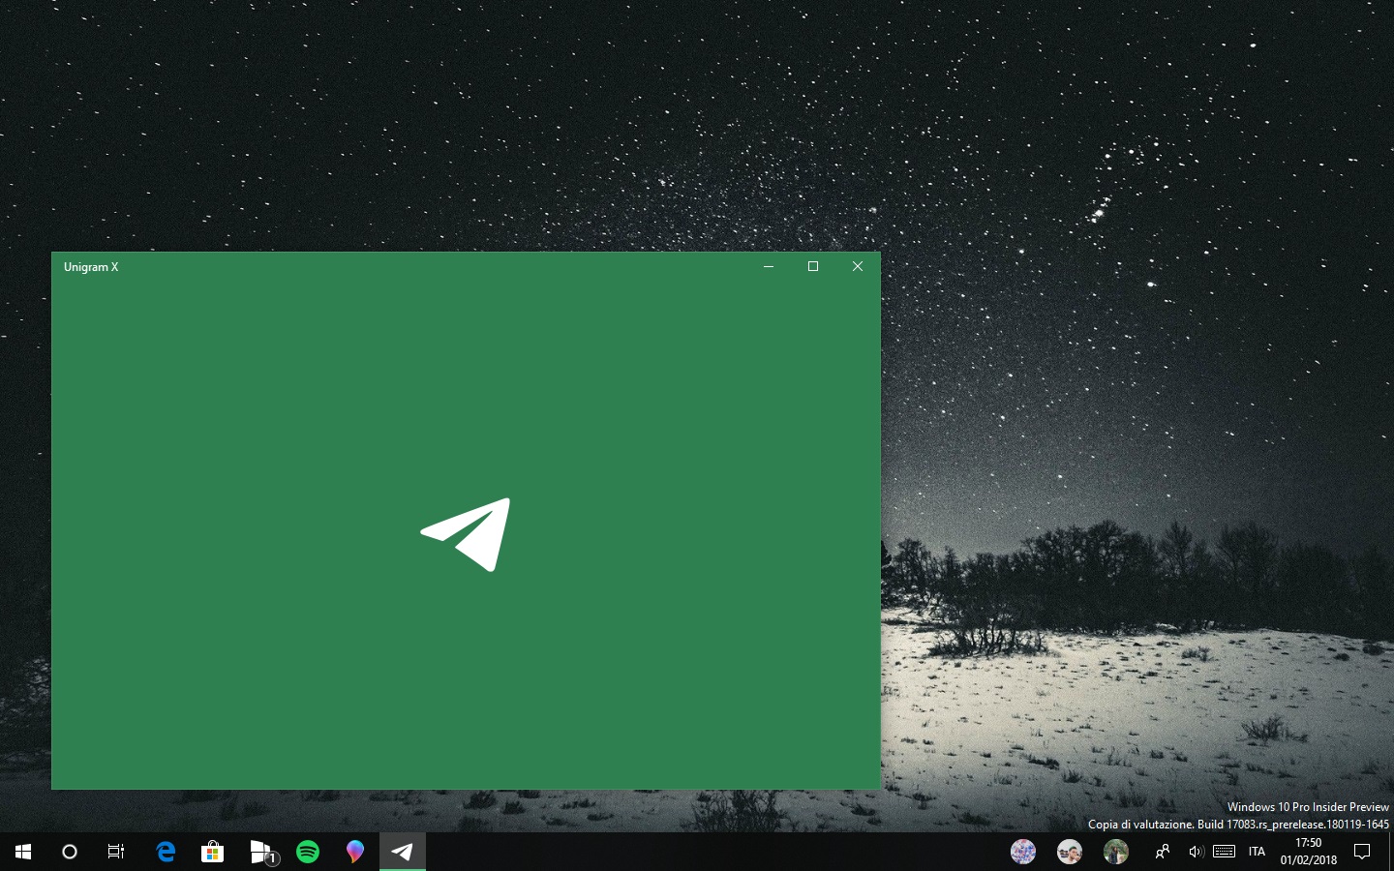The height and width of the screenshot is (871, 1394).
Task: Open the touch keyboard from the tray
Action: [x=1225, y=852]
